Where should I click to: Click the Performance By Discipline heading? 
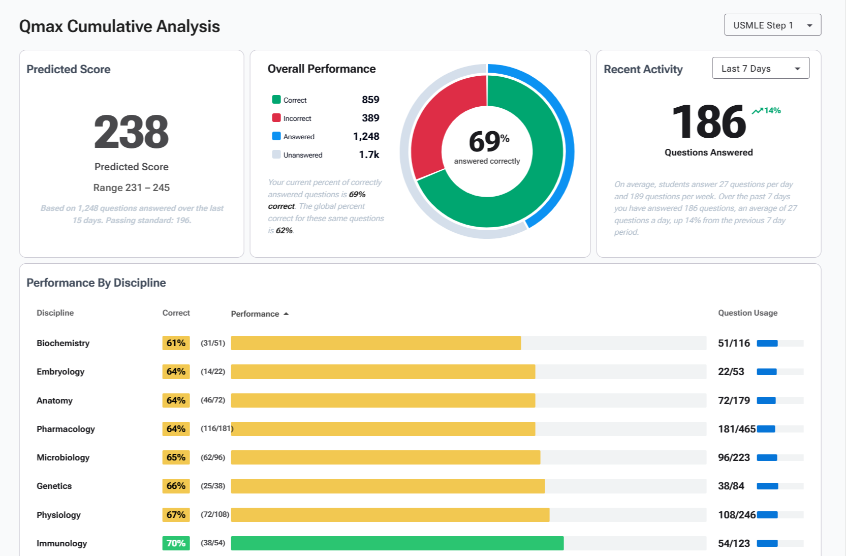(x=96, y=283)
